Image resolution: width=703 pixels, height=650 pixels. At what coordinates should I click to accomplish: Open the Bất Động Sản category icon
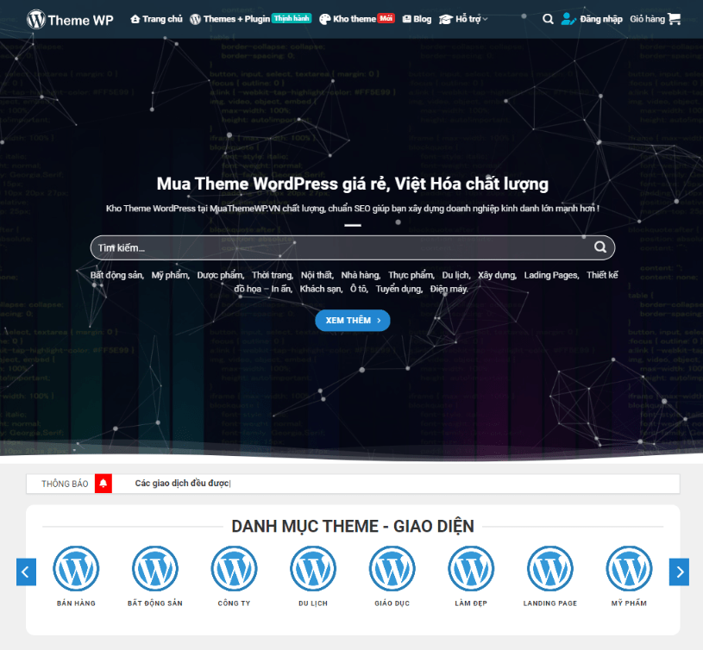[x=155, y=569]
